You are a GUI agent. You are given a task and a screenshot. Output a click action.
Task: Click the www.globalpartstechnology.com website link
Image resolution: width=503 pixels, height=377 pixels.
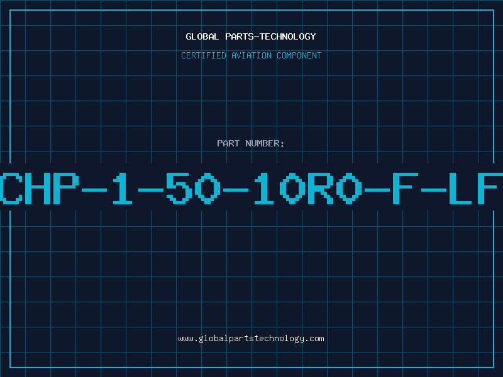coord(251,339)
